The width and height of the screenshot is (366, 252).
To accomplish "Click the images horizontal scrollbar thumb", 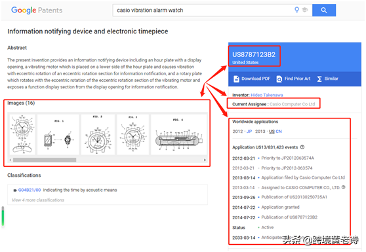I will pyautogui.click(x=45, y=160).
